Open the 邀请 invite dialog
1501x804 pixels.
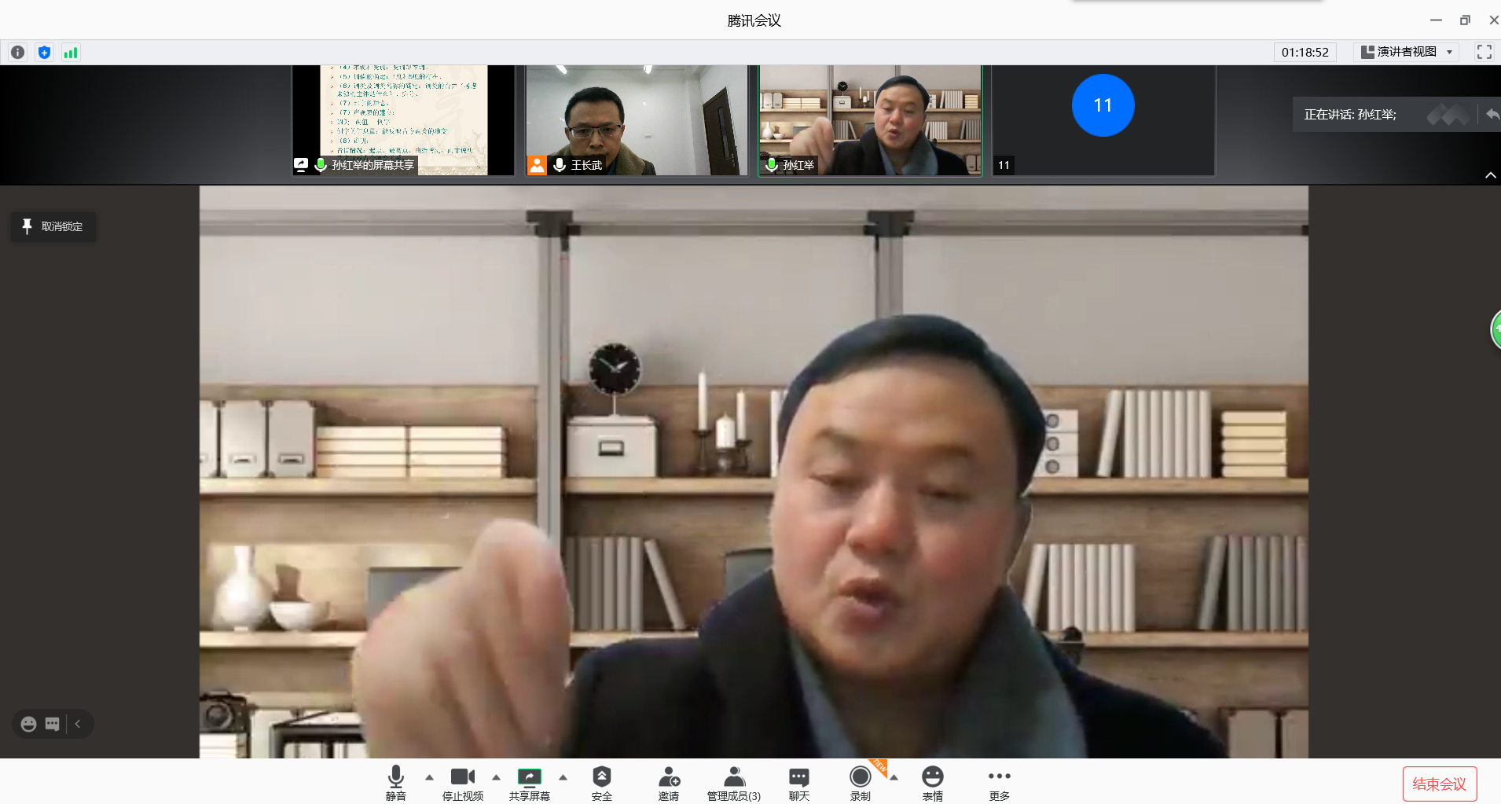pos(668,783)
